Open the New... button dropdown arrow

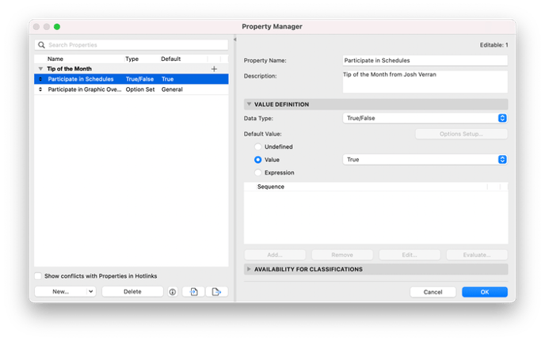pyautogui.click(x=91, y=292)
